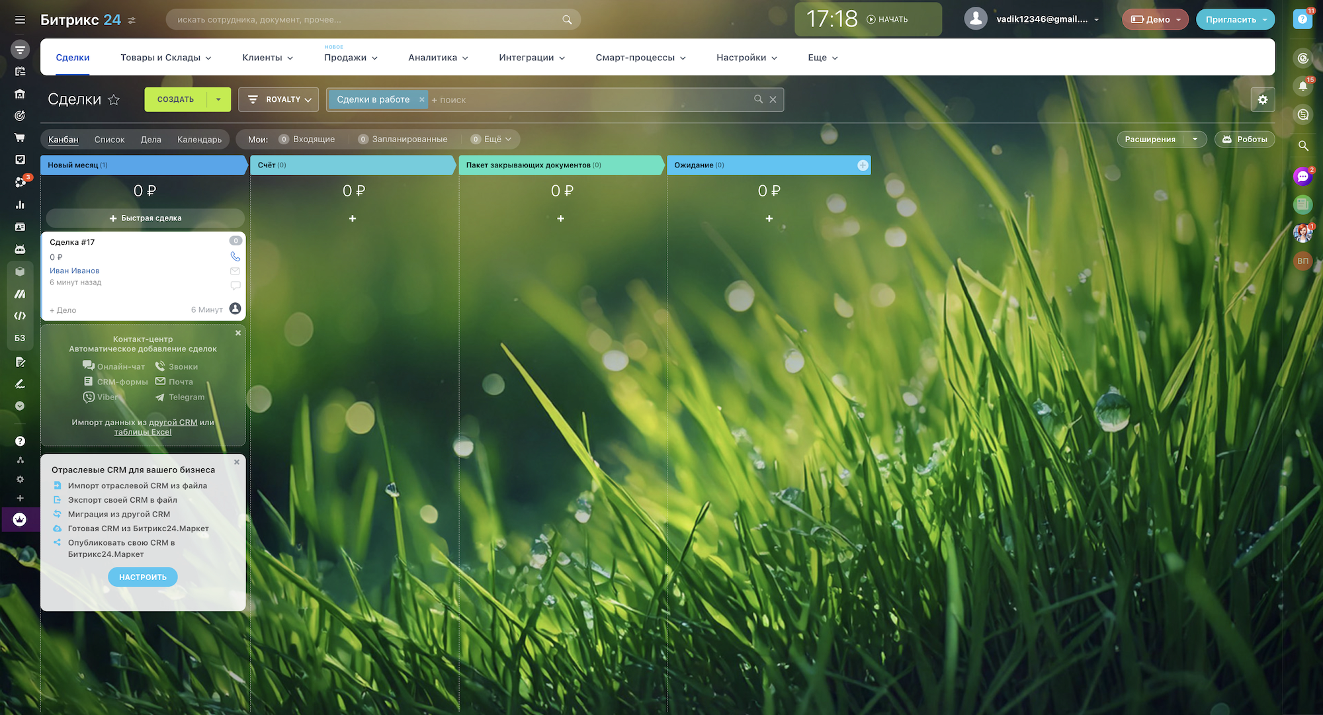Click the email envelope icon on deal card
Viewport: 1323px width, 715px height.
[235, 271]
